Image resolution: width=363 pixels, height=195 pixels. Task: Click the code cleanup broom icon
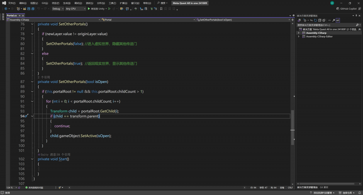point(60,188)
